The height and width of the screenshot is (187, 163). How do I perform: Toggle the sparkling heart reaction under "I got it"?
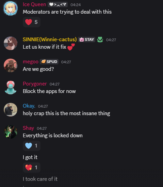pos(32,168)
